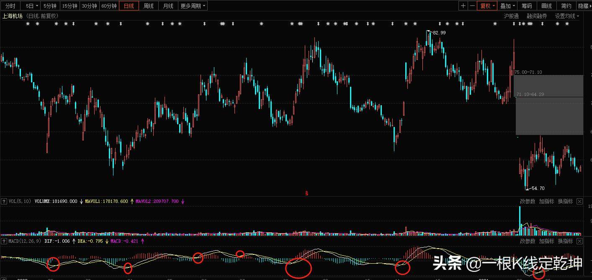The image size is (592, 280).
Task: Switch to 5分钟 chart
Action: [x=50, y=6]
